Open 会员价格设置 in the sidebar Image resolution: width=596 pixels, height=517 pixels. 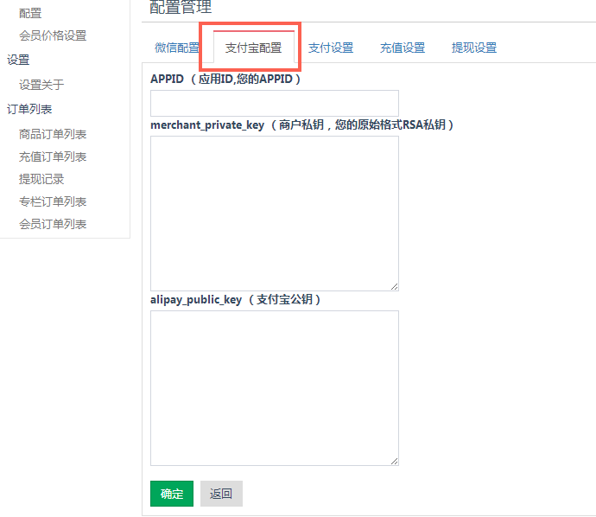[x=53, y=35]
